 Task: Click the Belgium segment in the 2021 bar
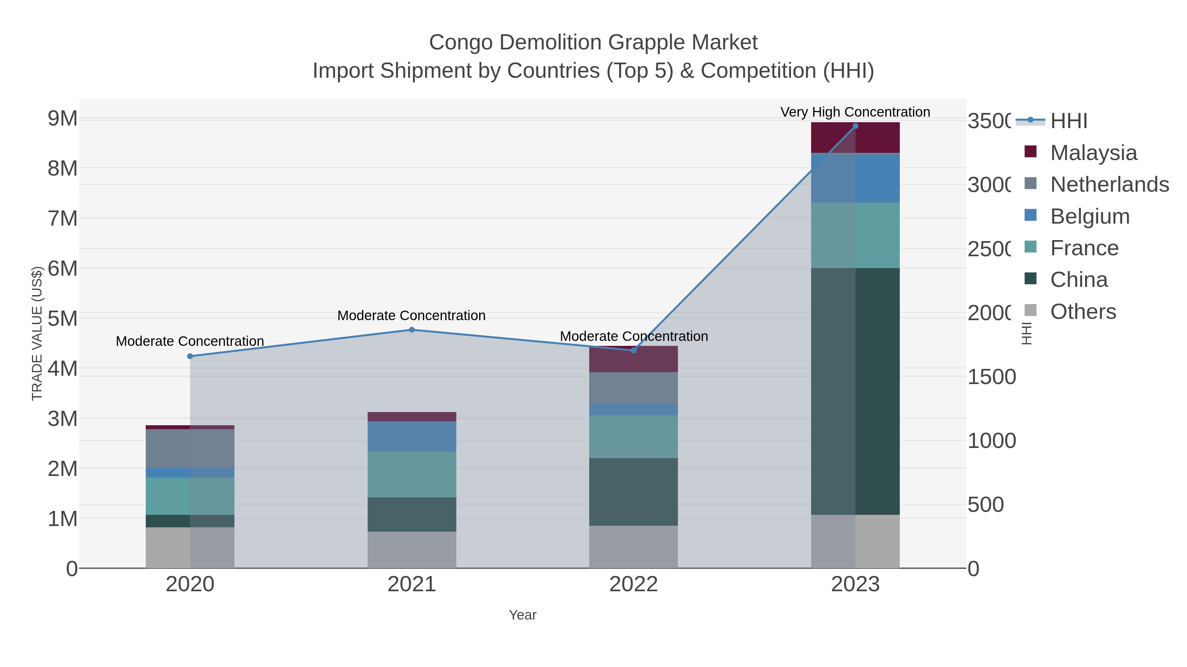412,436
